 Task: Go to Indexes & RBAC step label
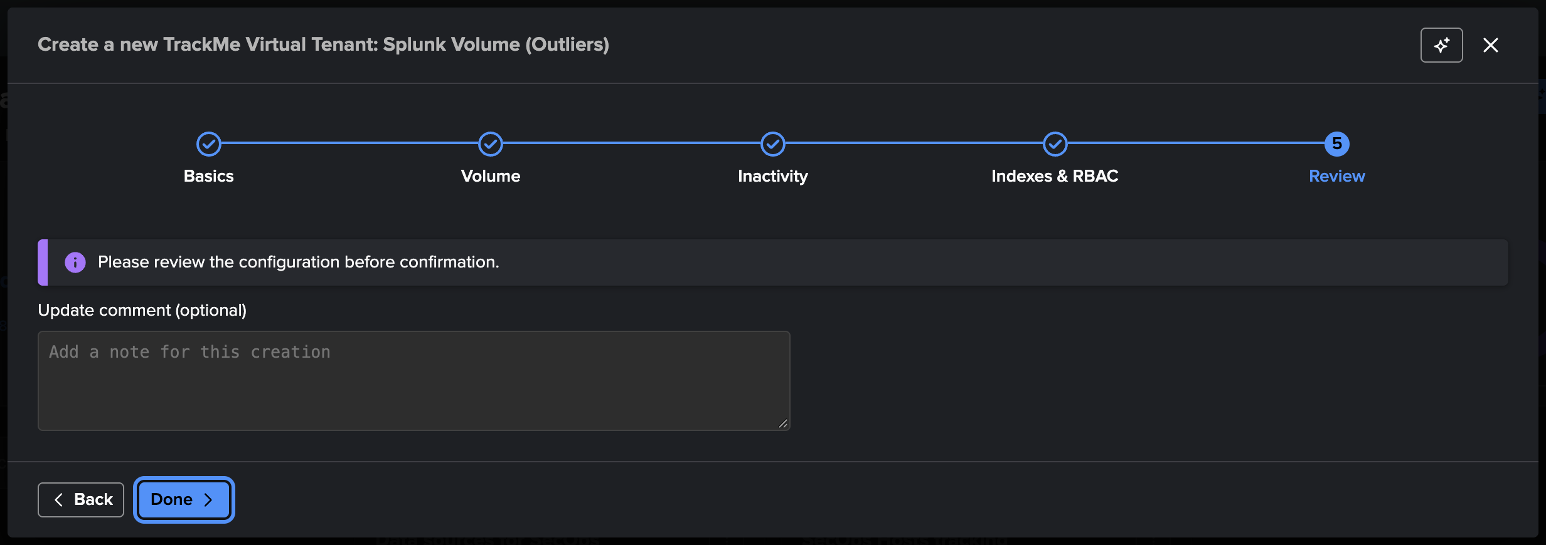tap(1055, 176)
